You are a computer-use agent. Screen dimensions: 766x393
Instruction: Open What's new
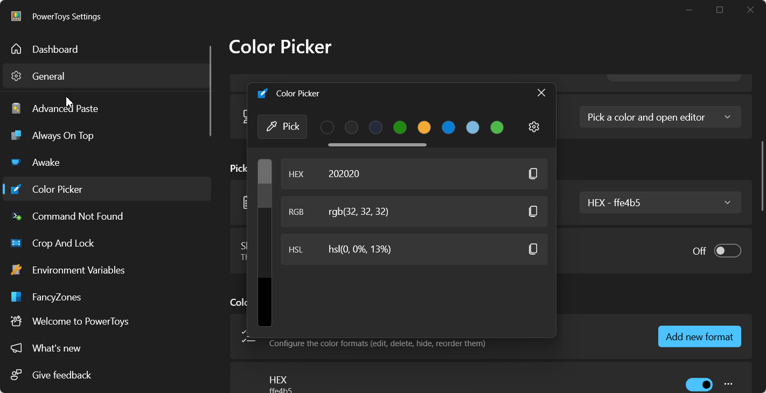(x=106, y=348)
